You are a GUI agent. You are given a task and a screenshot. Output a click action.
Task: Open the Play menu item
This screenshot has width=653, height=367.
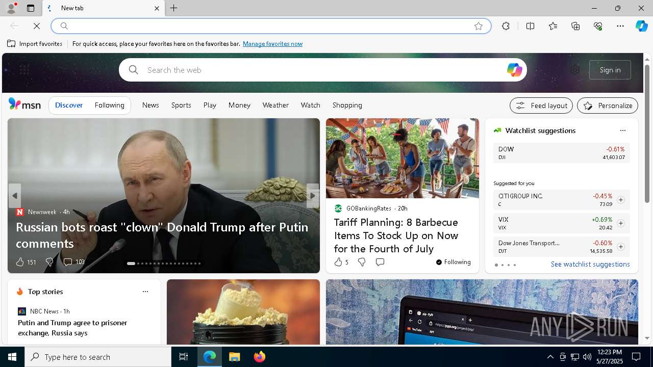[210, 105]
